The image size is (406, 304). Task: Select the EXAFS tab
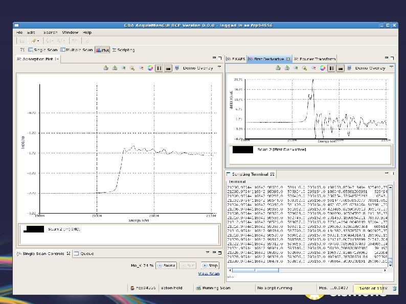click(x=236, y=59)
